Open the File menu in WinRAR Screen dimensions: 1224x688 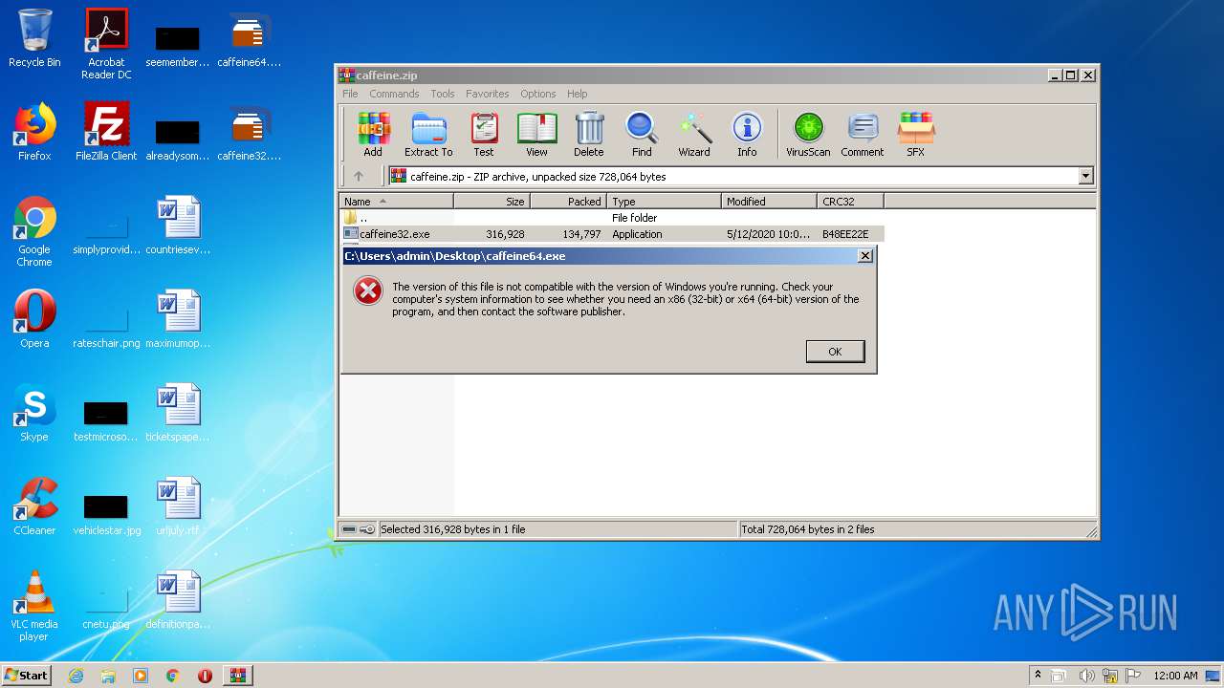(x=350, y=94)
